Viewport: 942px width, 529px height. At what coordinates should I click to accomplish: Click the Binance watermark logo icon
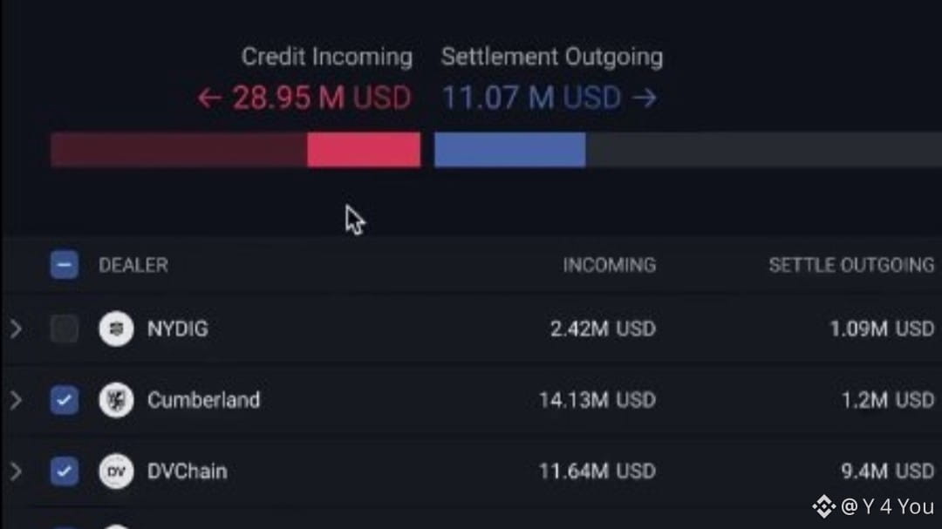(823, 505)
